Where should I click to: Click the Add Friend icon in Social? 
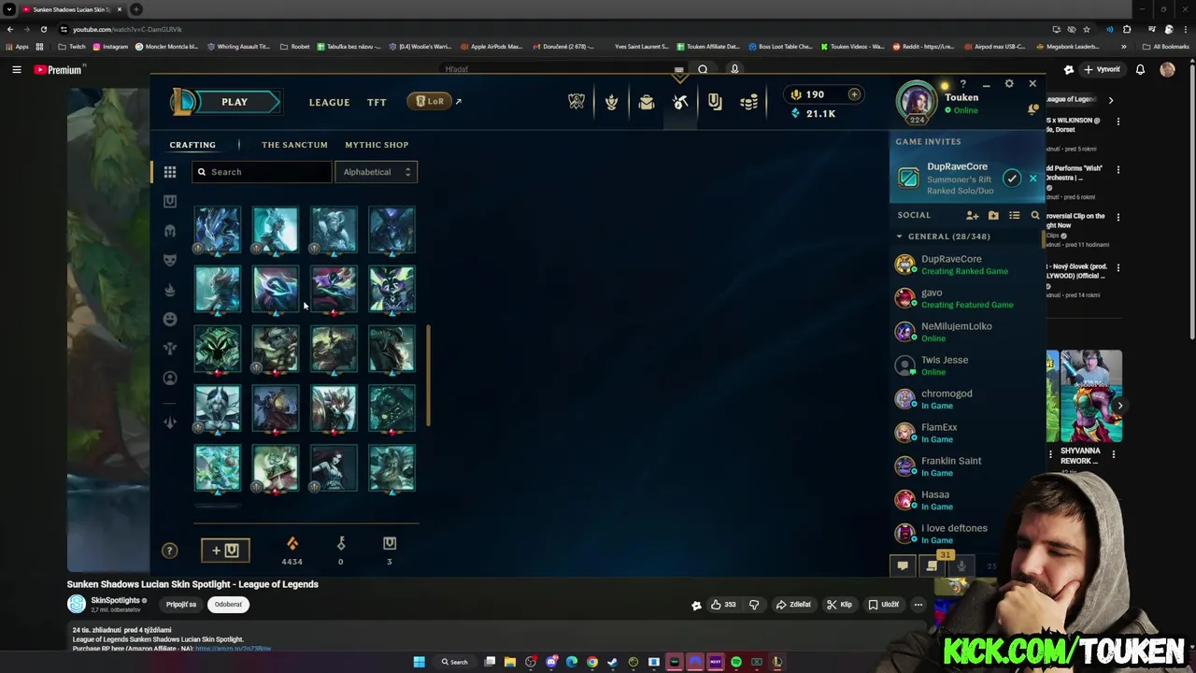[x=973, y=215]
